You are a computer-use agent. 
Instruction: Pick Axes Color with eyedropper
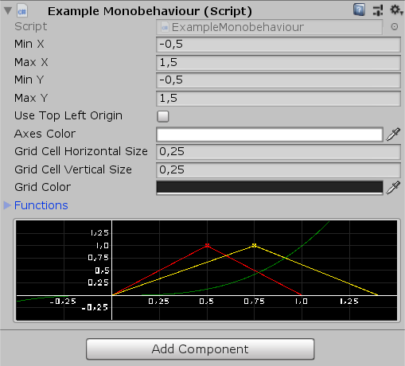pos(393,134)
